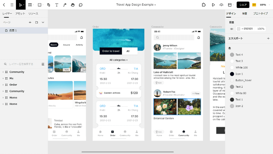This screenshot has height=154, width=273.
Task: Click the All tab button in Order frame
Action: point(130,51)
